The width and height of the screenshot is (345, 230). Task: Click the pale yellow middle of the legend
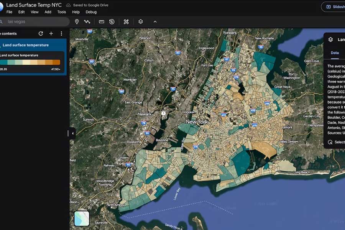(26, 62)
